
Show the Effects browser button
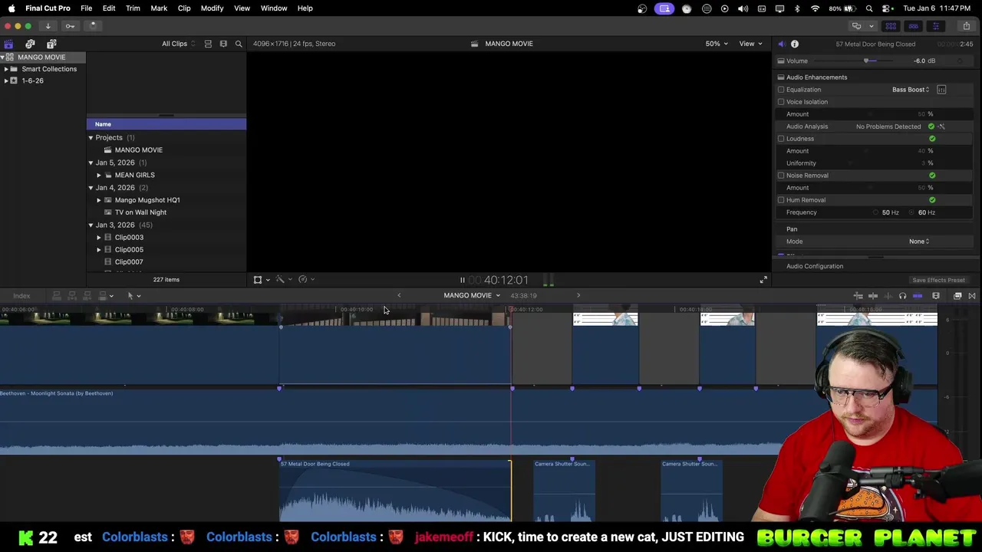point(957,296)
